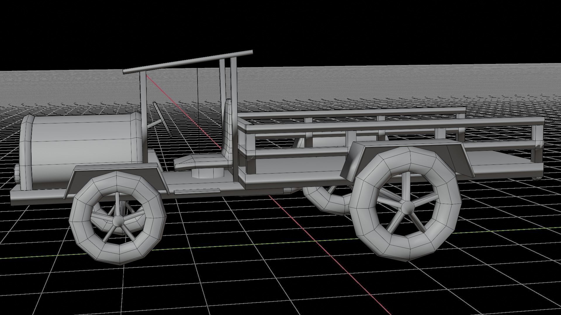This screenshot has width=561, height=315.
Task: Select the slanted roof canopy bar
Action: pyautogui.click(x=188, y=62)
